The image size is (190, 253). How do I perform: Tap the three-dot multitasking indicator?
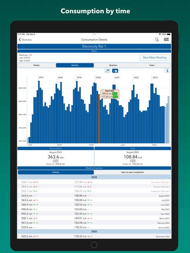(x=94, y=34)
